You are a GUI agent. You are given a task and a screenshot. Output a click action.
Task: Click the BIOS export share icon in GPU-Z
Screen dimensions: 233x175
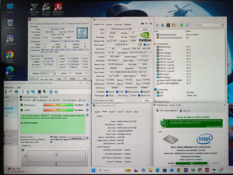coord(140,44)
